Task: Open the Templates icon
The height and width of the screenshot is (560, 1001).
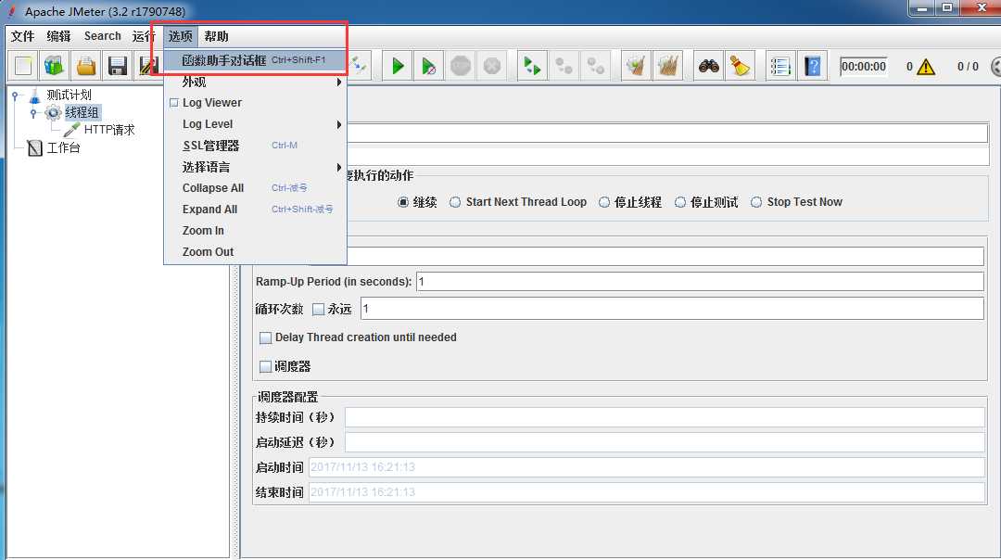Action: coord(55,66)
